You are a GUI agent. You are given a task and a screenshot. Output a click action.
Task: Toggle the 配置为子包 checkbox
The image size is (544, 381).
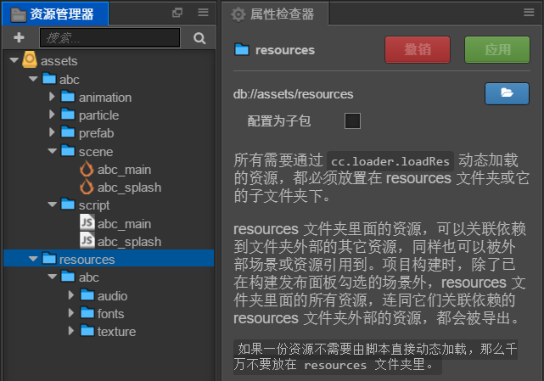tap(352, 120)
